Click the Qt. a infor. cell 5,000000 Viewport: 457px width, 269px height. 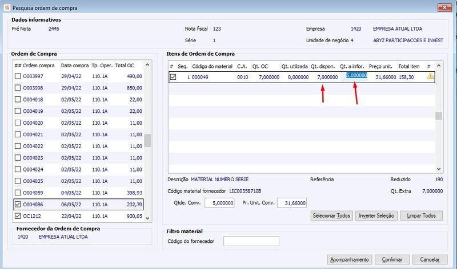coord(356,76)
